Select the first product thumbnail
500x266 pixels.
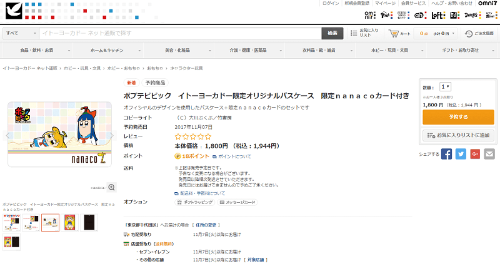[x=11, y=223]
